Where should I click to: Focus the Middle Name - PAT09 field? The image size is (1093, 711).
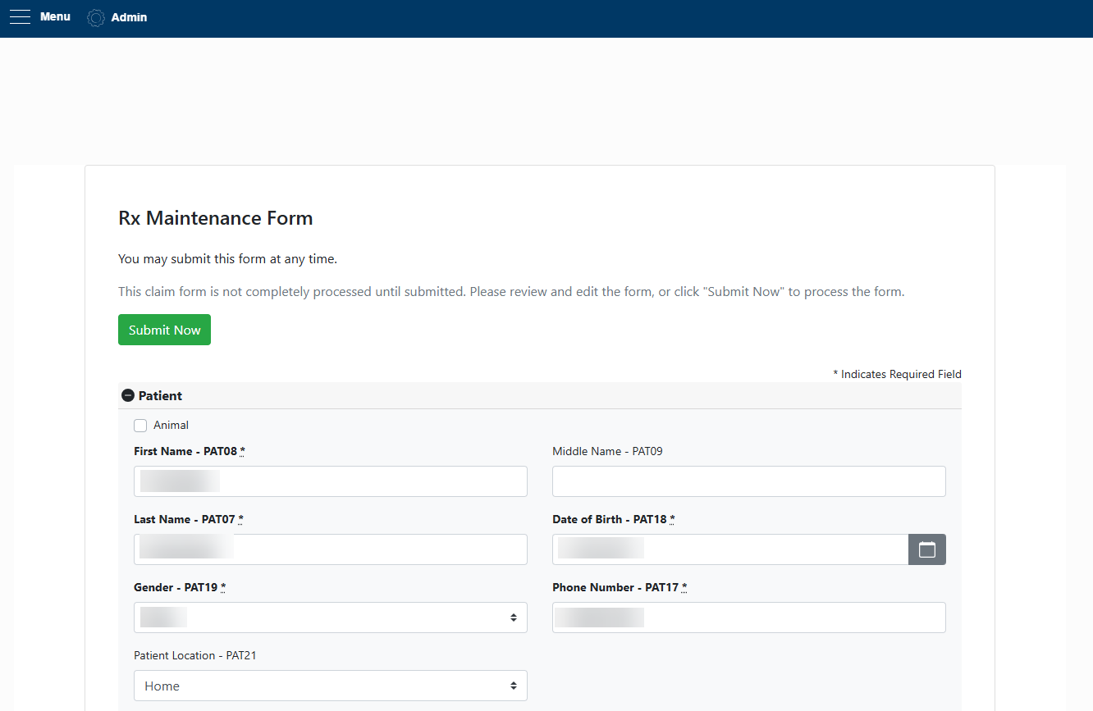[749, 481]
